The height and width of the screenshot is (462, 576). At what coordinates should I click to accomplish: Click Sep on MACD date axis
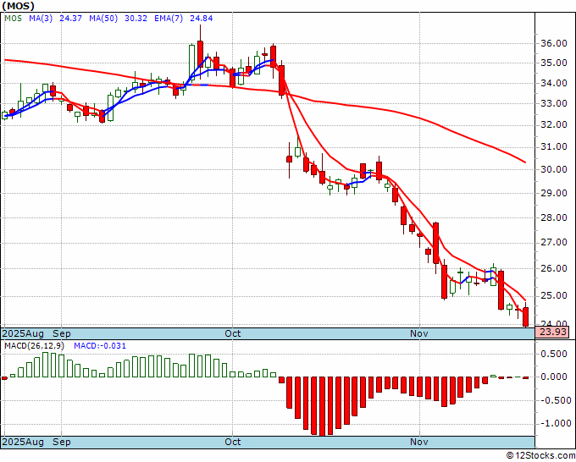(61, 442)
